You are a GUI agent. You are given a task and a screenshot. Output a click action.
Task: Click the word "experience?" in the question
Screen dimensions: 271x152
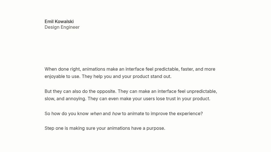[190, 114]
